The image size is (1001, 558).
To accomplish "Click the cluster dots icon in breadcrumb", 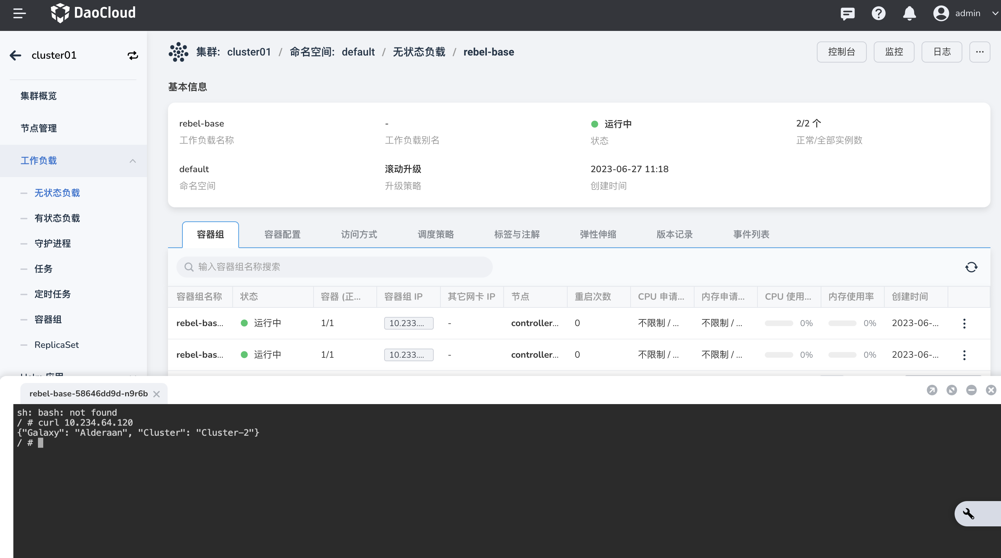I will pos(178,52).
